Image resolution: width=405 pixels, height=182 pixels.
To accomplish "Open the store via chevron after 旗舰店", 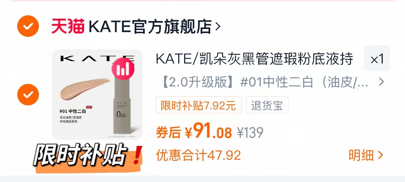I will click(x=217, y=27).
